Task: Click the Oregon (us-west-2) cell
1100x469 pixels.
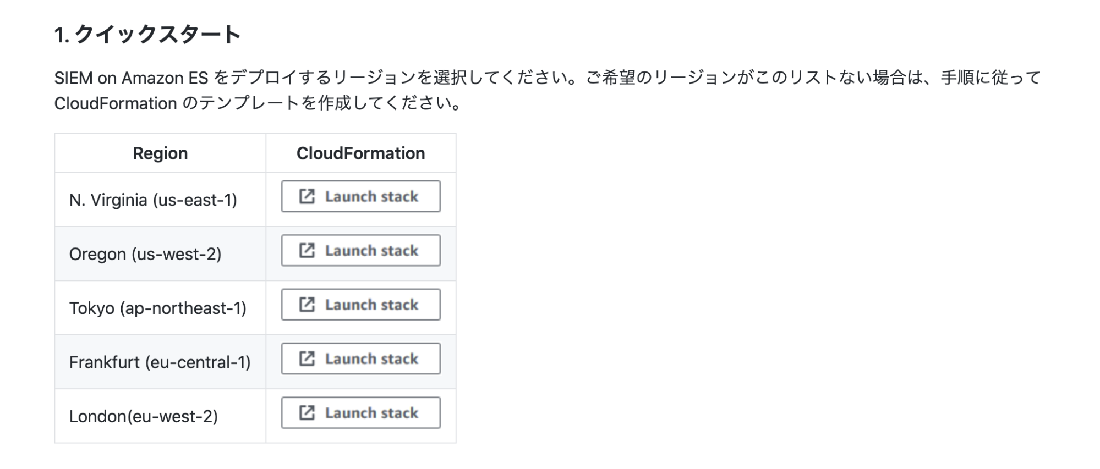Action: pos(160,253)
